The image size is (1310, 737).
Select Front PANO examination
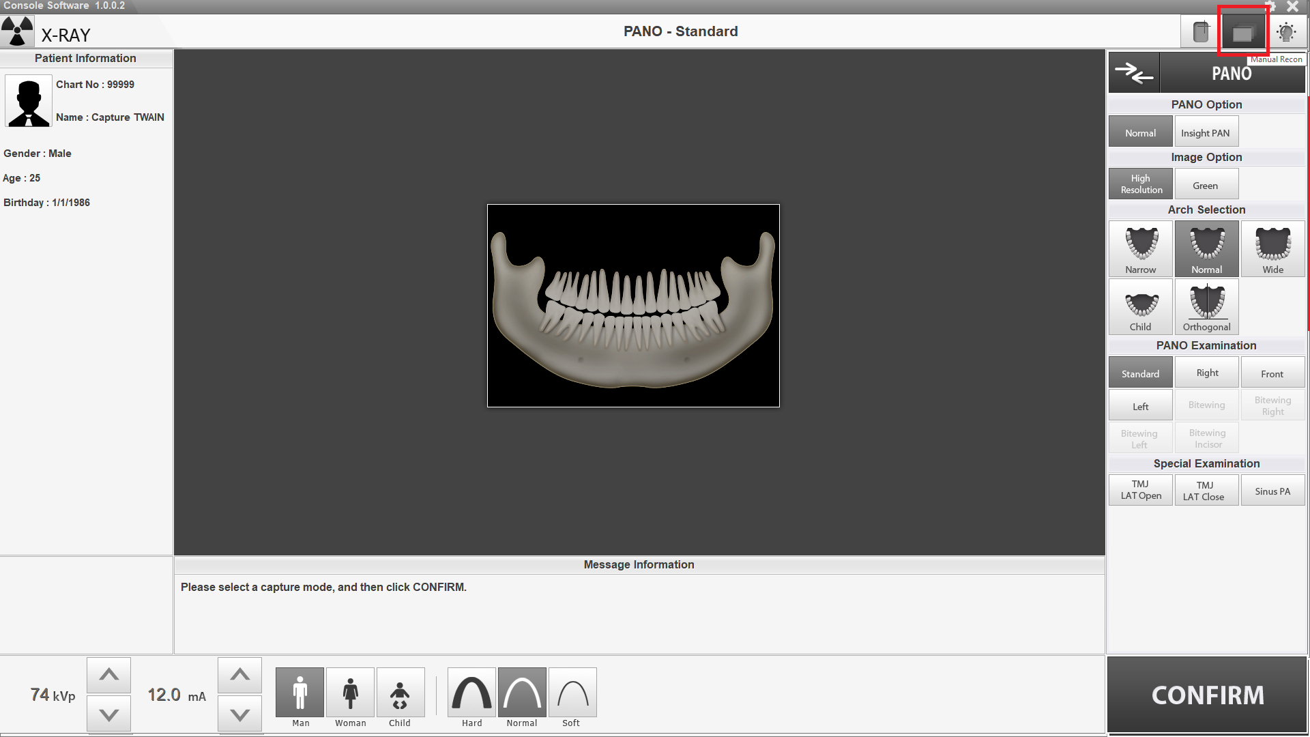pos(1273,373)
